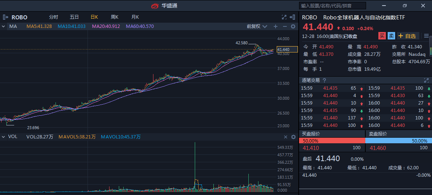Expand the K-line chart to fullscreen
432x195 pixels.
[284, 17]
